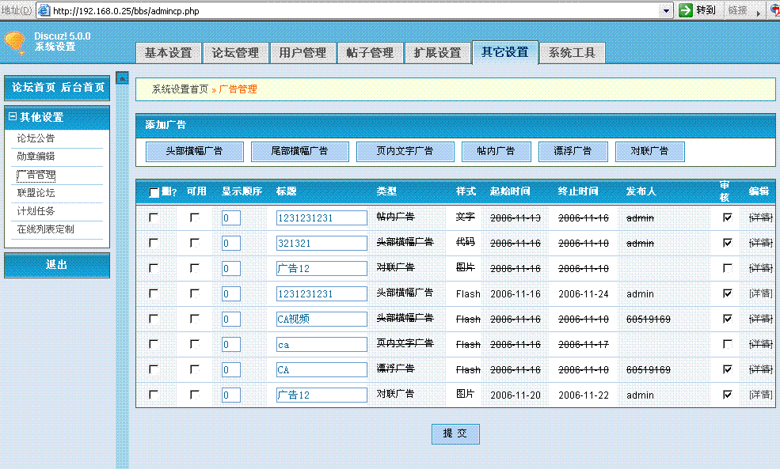This screenshot has height=469, width=780.
Task: Click the green 转到 go arrow icon
Action: click(687, 10)
